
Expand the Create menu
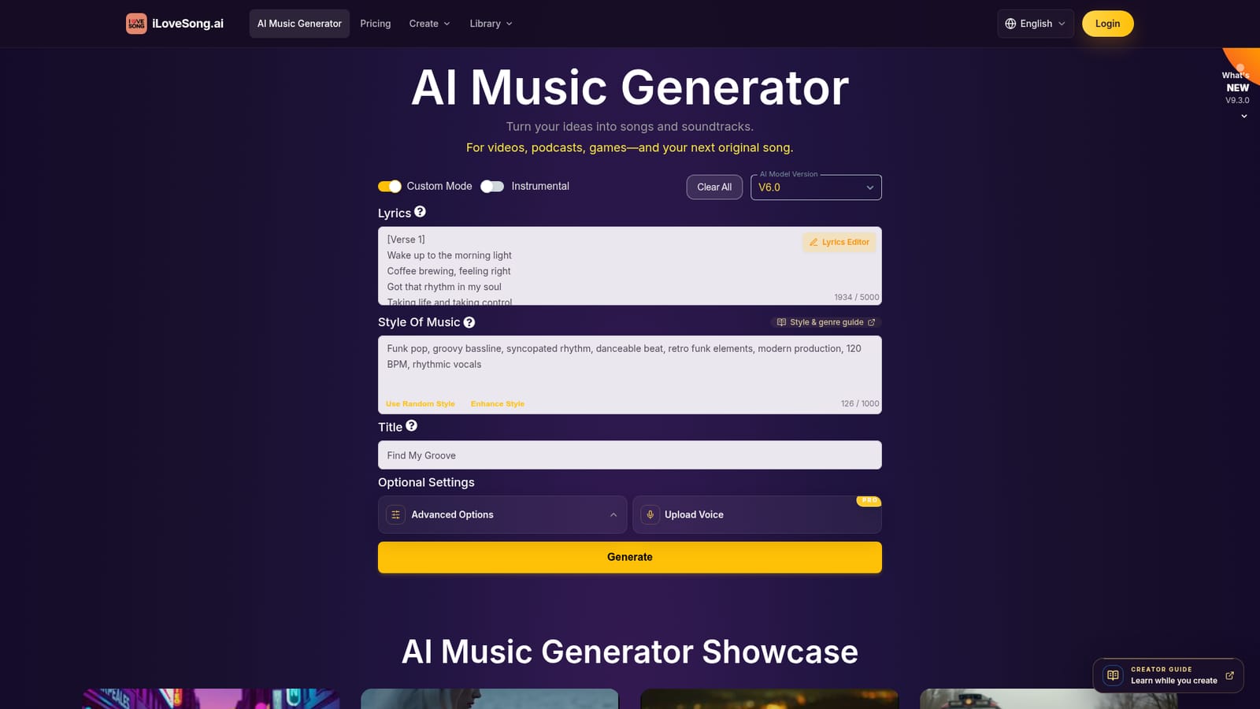pos(430,24)
